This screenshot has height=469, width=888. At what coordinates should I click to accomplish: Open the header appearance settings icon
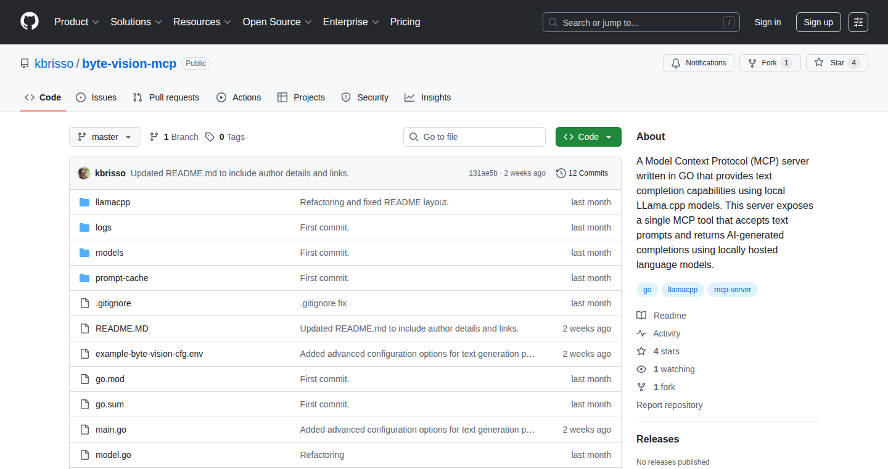858,22
